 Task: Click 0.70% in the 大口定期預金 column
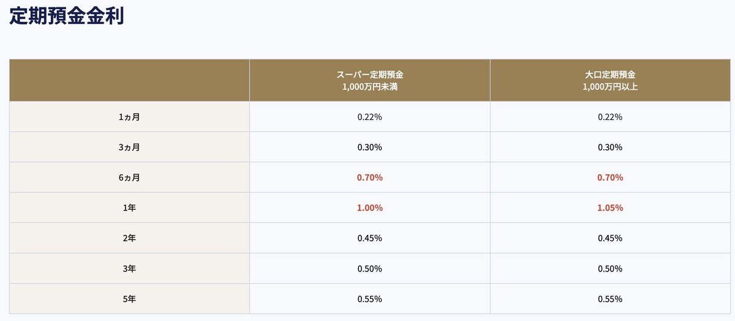click(610, 177)
